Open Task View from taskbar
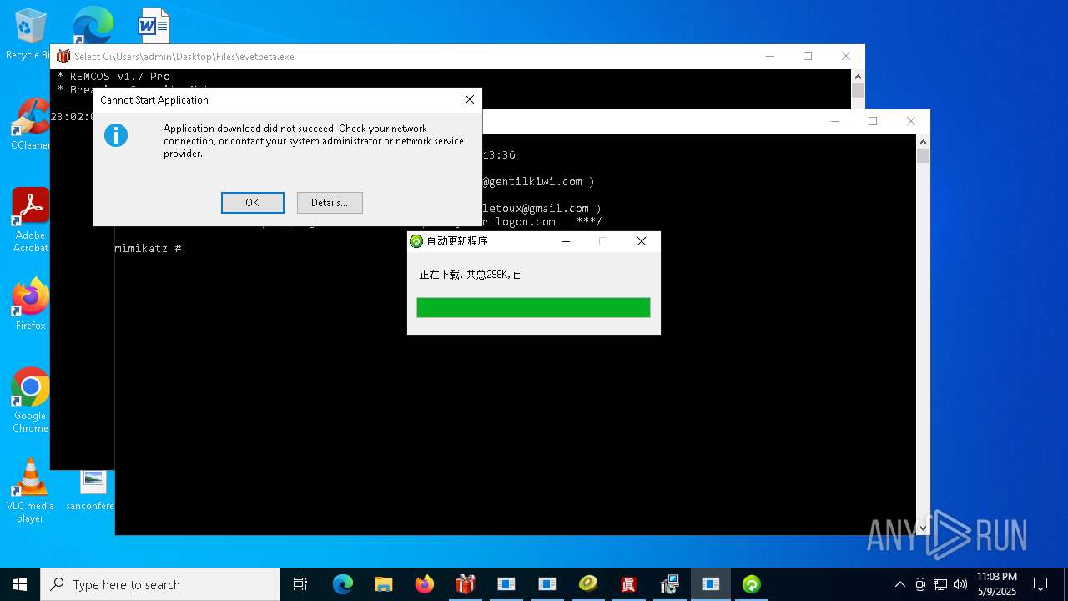1068x601 pixels. click(300, 584)
